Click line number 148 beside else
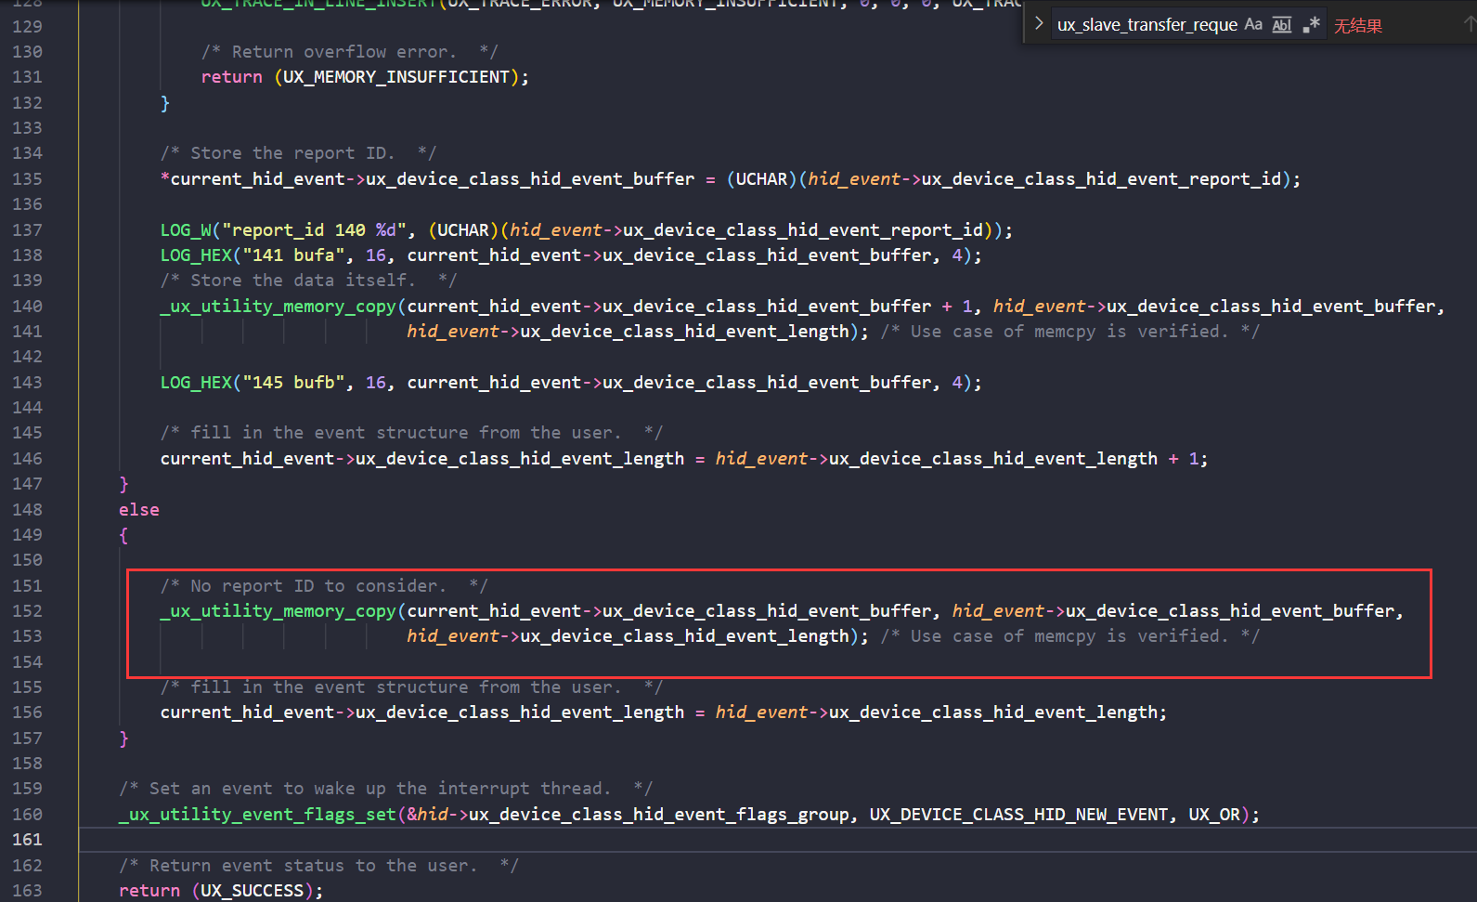Viewport: 1477px width, 902px height. point(27,509)
